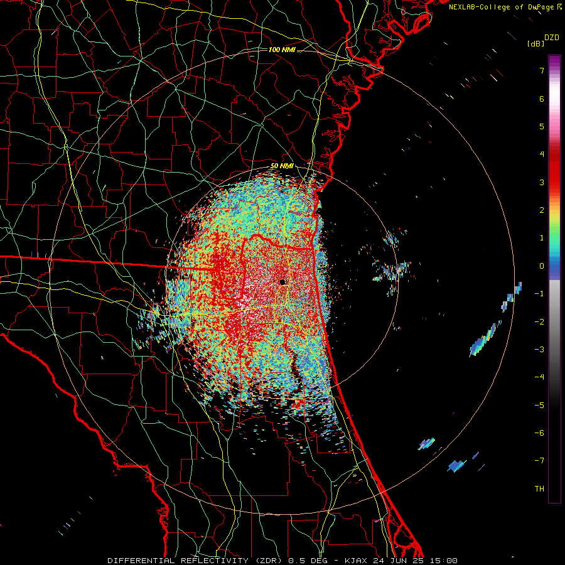Screen dimensions: 565x565
Task: Click the '7' value on the color scale
Action: (x=542, y=70)
